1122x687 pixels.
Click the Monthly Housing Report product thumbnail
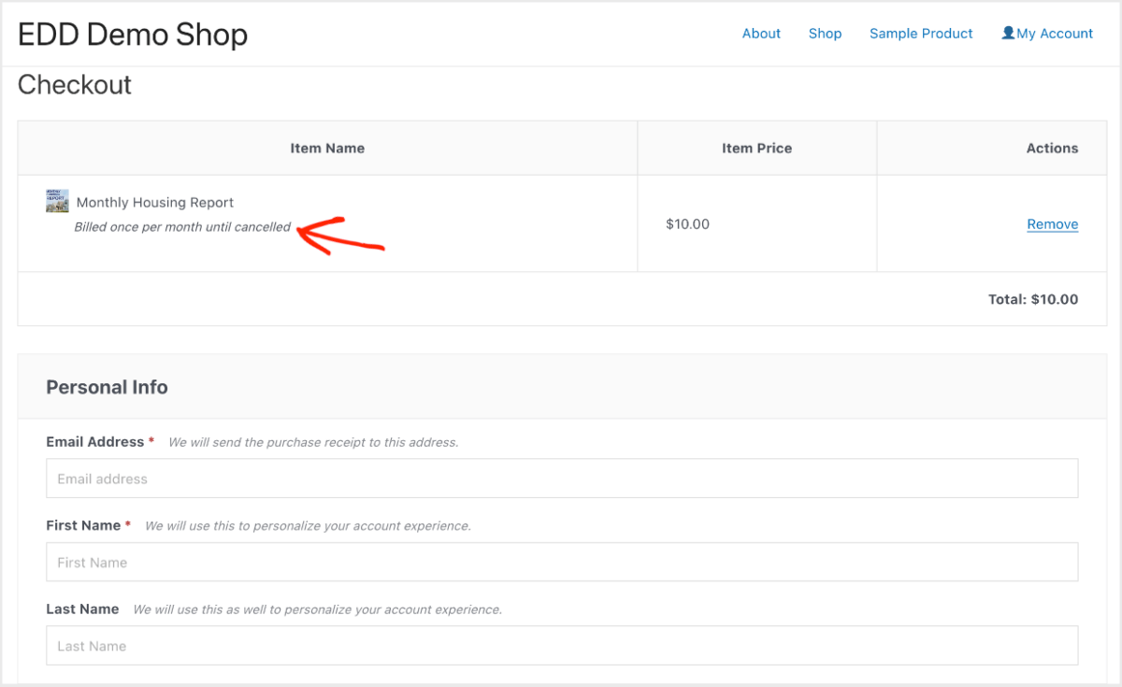point(57,201)
